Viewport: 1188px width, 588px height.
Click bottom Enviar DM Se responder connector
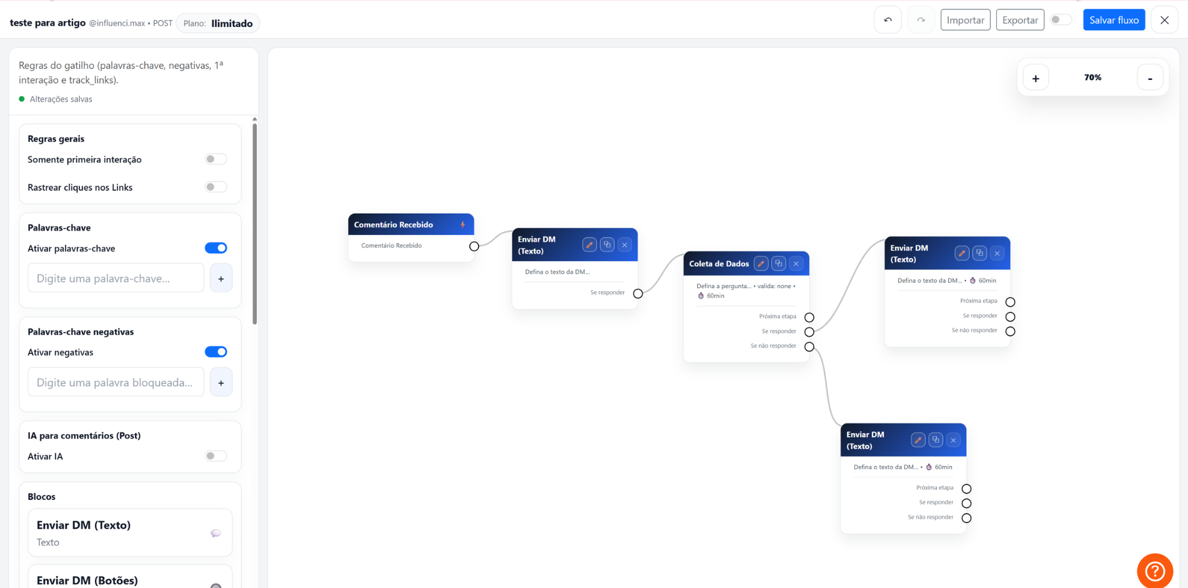[x=966, y=503]
